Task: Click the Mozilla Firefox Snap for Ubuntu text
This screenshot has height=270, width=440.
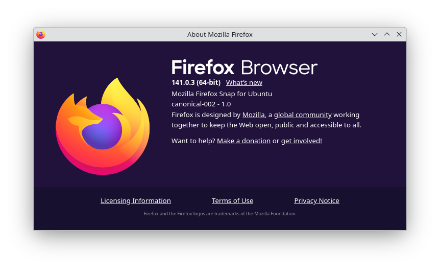Action: tap(222, 94)
